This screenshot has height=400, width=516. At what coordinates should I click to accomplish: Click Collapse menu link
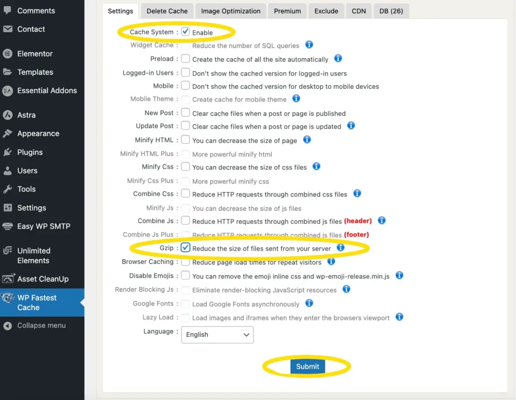(42, 325)
